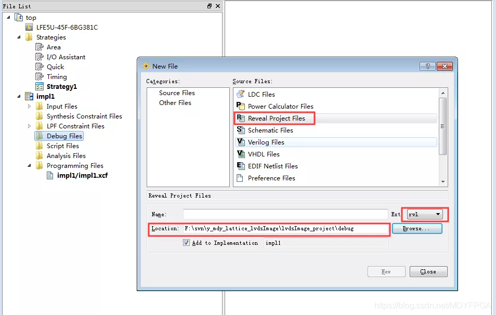Image resolution: width=496 pixels, height=315 pixels.
Task: Click the Preference Files icon
Action: coord(240,178)
